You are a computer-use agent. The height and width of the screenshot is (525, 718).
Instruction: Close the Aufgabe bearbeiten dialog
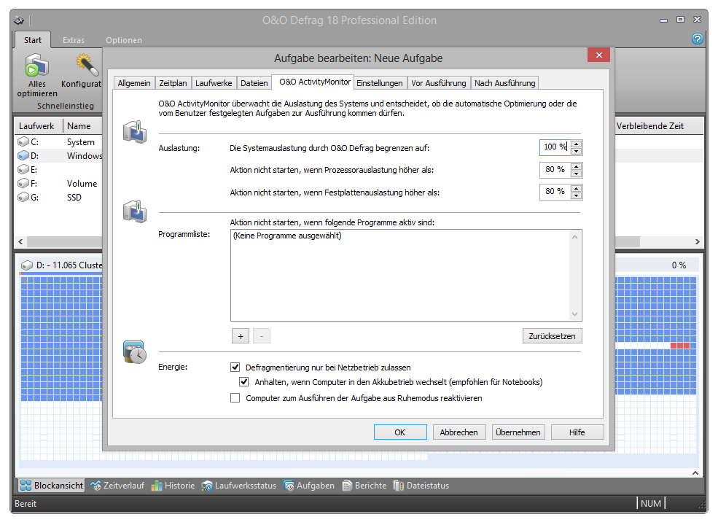pos(599,55)
